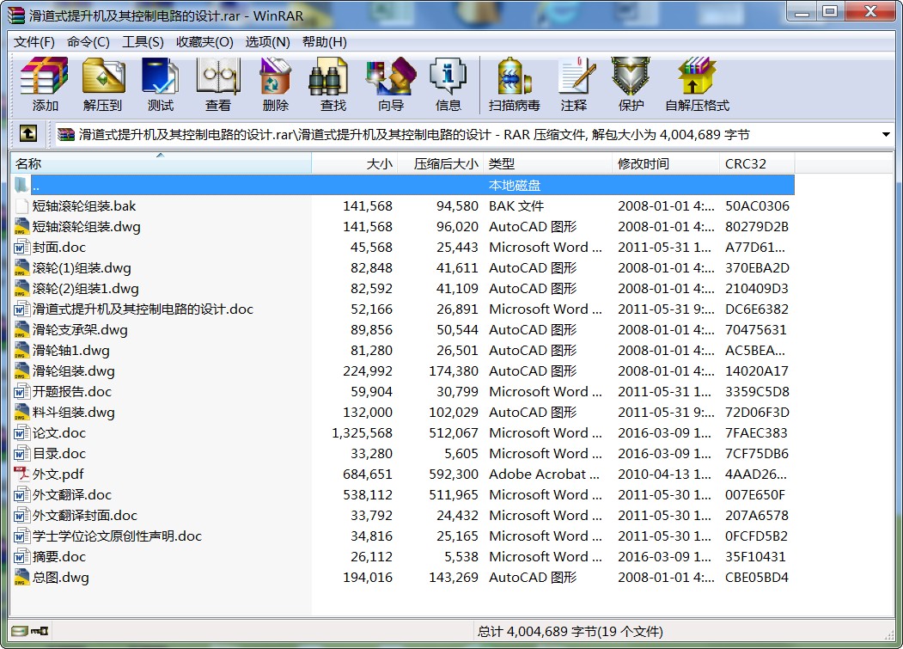Select the file 论文.doc
The width and height of the screenshot is (903, 649).
59,433
